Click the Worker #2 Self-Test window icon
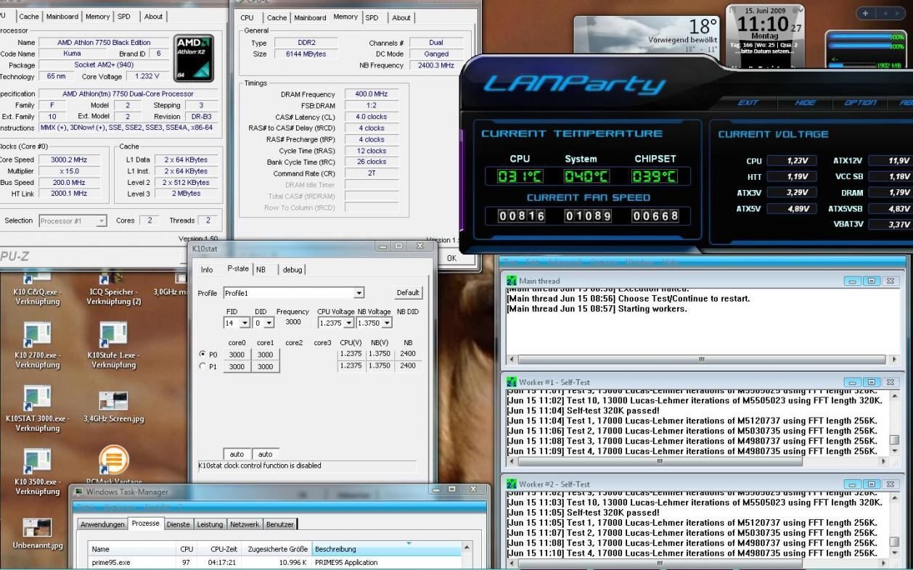This screenshot has width=913, height=570. click(512, 484)
